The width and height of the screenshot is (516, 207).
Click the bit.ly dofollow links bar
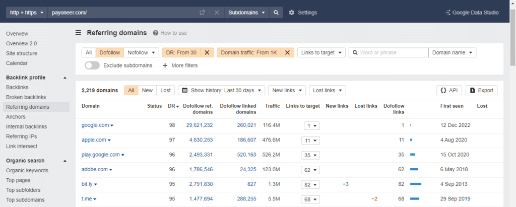click(x=415, y=184)
